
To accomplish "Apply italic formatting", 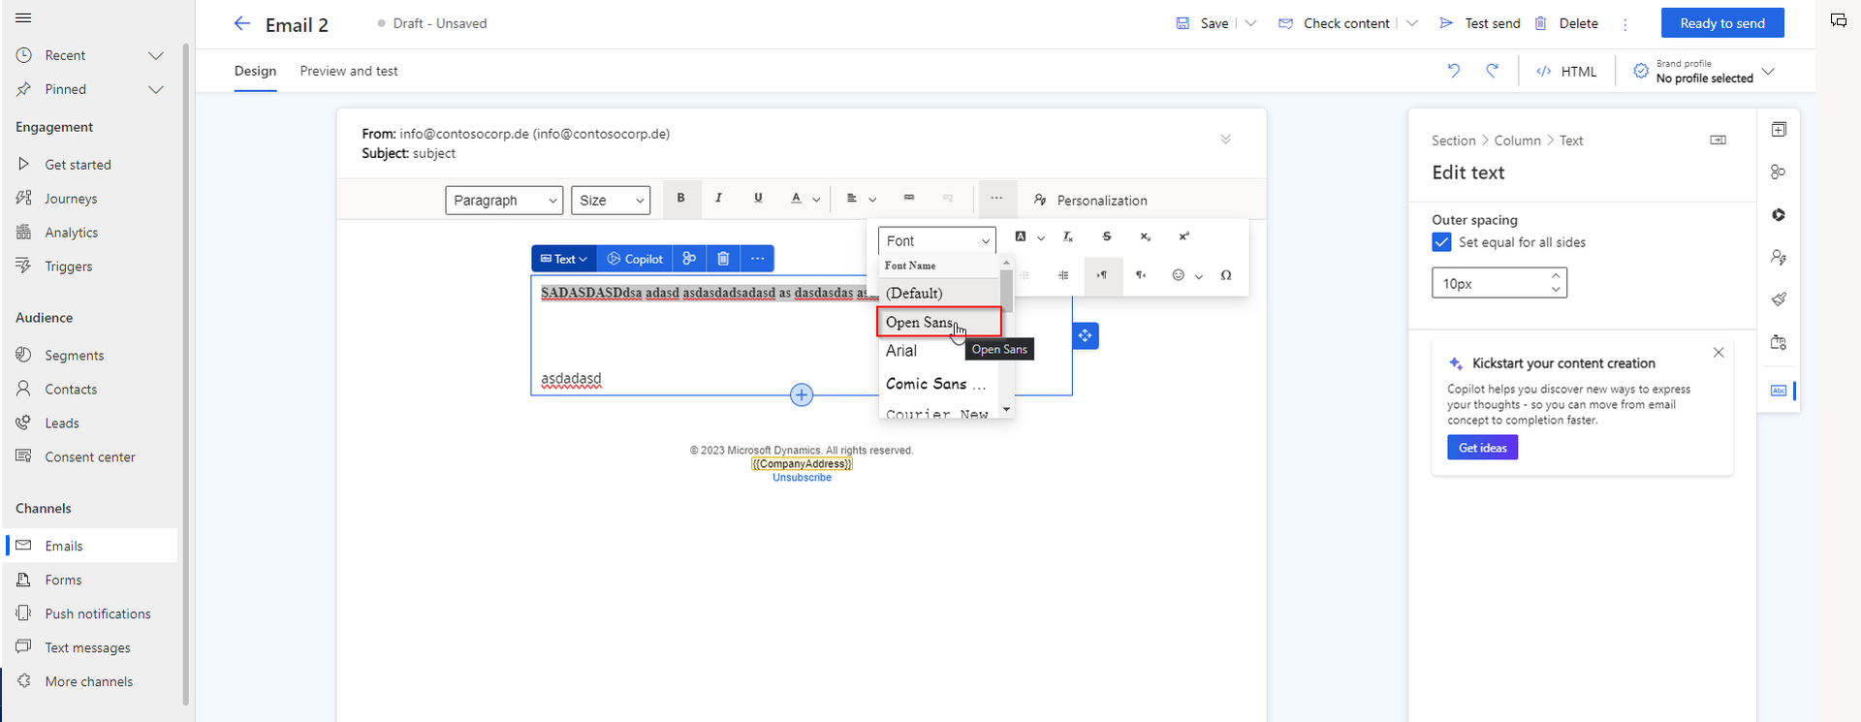I will click(718, 199).
